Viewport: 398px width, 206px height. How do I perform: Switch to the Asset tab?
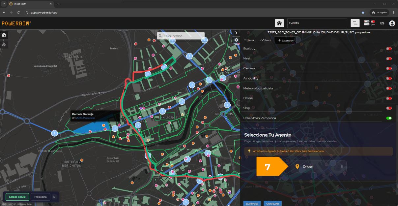coord(249,40)
